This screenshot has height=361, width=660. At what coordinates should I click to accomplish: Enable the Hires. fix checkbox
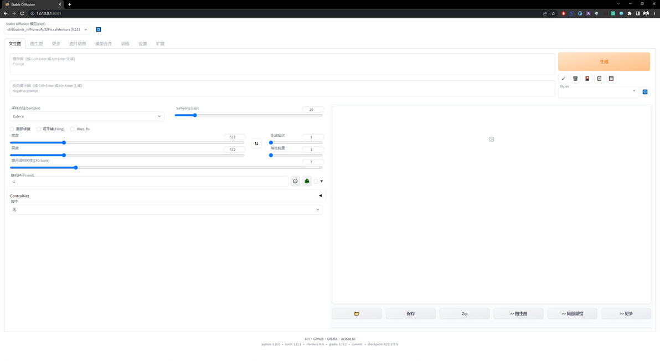pyautogui.click(x=73, y=129)
